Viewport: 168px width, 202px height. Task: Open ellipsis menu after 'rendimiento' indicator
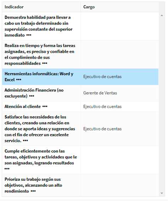coord(33,191)
